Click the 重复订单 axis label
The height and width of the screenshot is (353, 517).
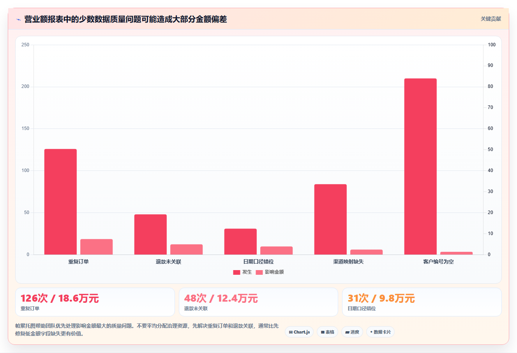click(x=79, y=262)
